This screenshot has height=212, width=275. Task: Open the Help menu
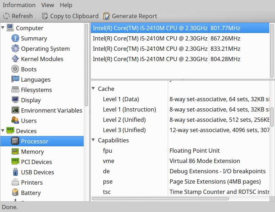pyautogui.click(x=66, y=5)
